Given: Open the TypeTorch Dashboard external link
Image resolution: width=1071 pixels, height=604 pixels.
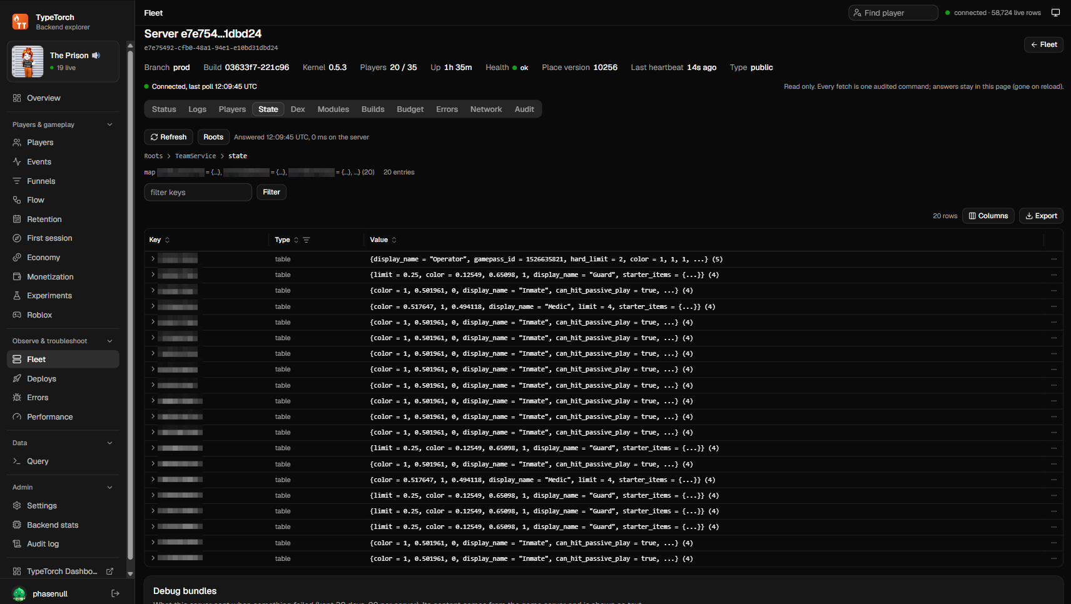Looking at the screenshot, I should tap(63, 571).
